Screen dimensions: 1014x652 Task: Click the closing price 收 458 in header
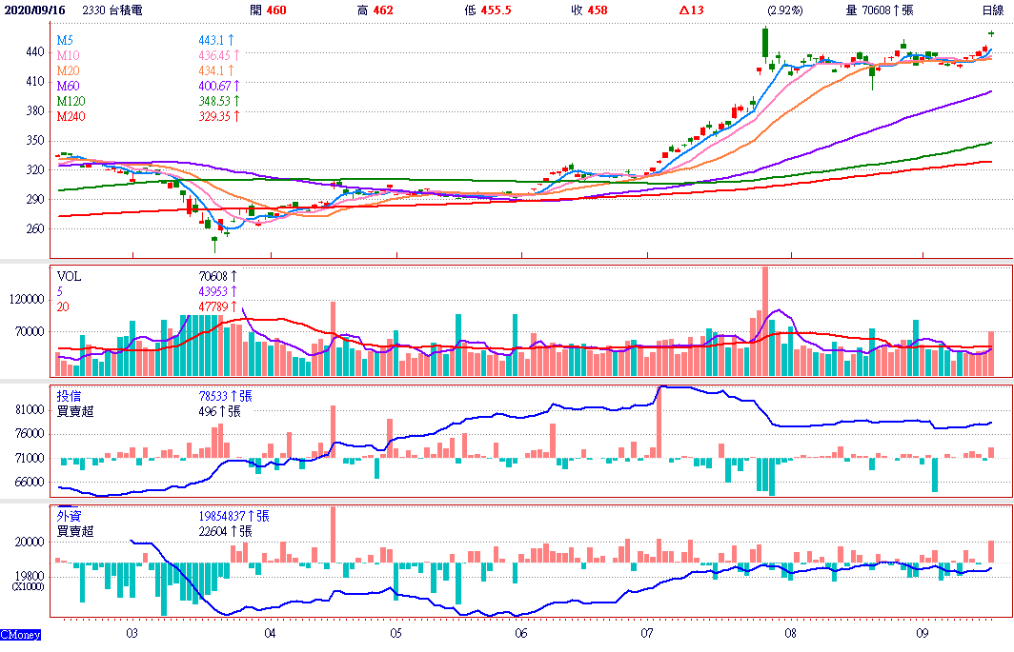(x=598, y=10)
